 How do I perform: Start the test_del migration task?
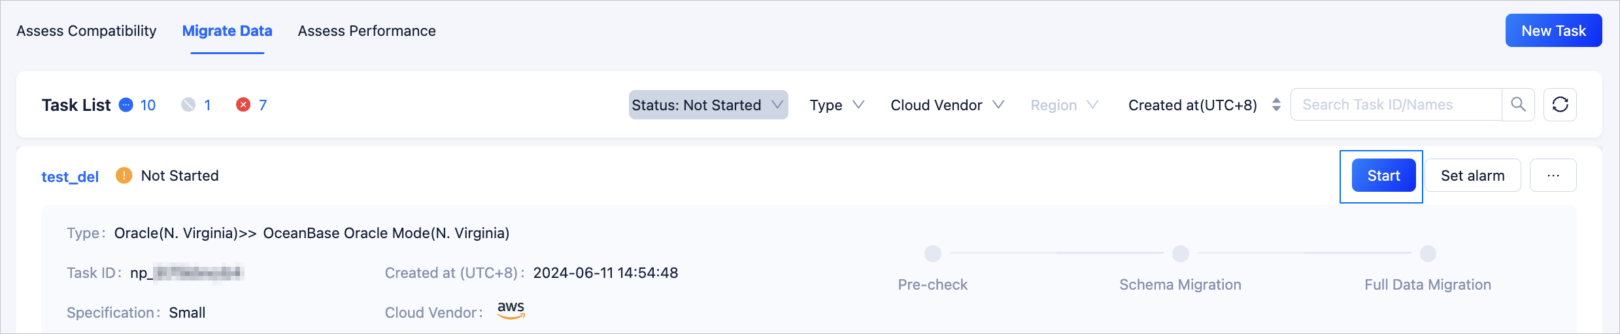[1383, 175]
